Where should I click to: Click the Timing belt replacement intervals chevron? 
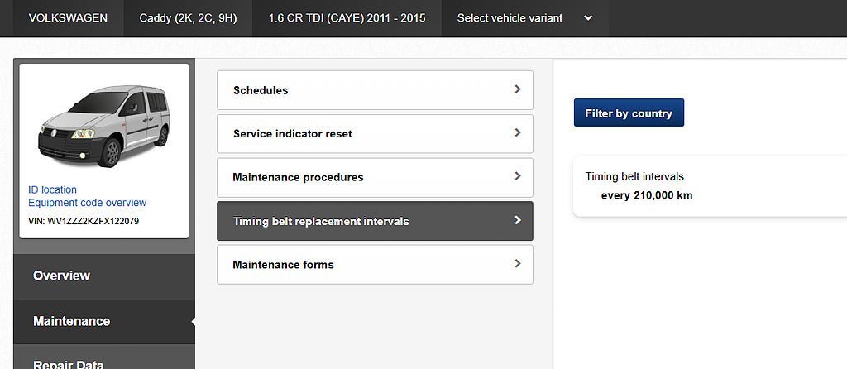pyautogui.click(x=518, y=220)
